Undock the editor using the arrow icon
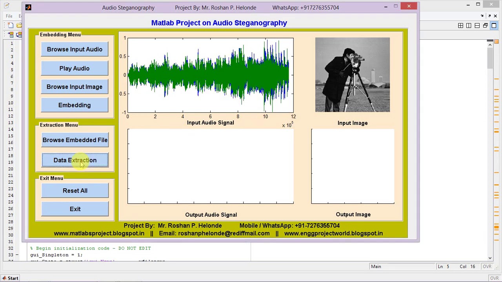This screenshot has width=502, height=282. [489, 16]
